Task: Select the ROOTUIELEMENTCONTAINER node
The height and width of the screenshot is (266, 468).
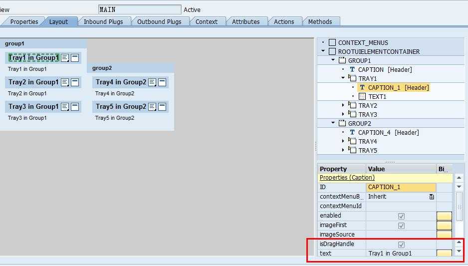Action: pyautogui.click(x=379, y=51)
